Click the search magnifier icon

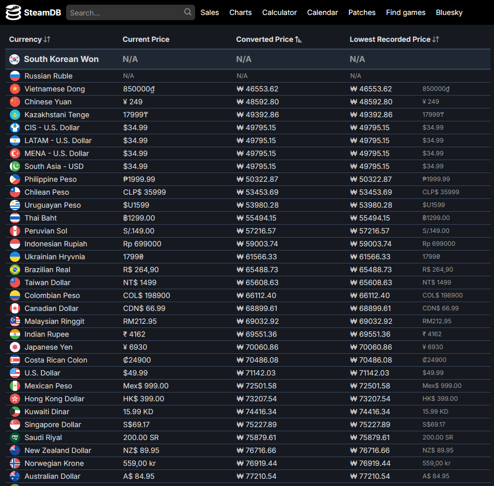(187, 12)
